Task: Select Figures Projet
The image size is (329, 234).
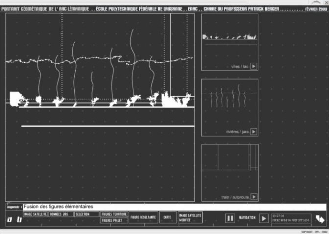Action: click(x=114, y=221)
